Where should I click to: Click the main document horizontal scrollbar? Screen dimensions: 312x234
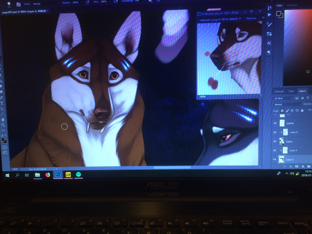click(x=172, y=167)
